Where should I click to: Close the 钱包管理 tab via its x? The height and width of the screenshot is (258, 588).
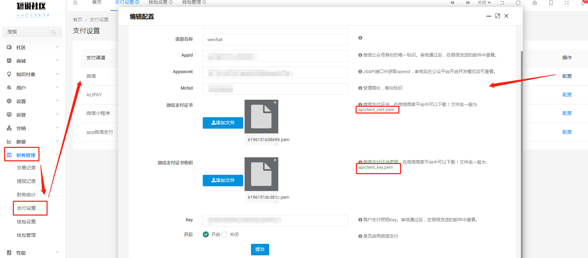(204, 2)
